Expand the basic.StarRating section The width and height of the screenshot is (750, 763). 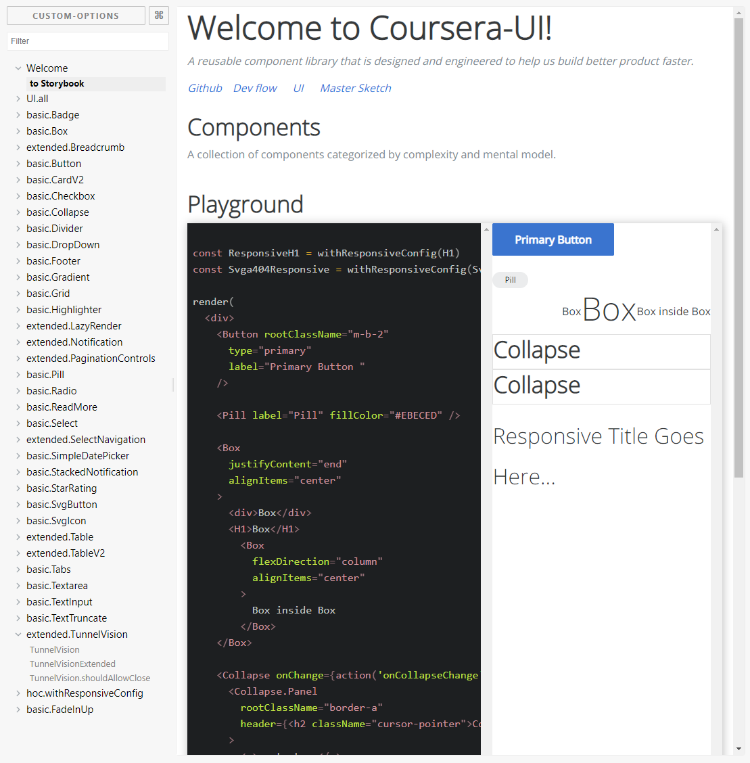click(62, 488)
